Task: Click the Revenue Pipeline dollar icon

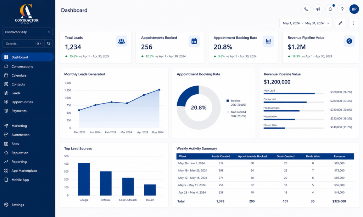Action: coord(349,41)
